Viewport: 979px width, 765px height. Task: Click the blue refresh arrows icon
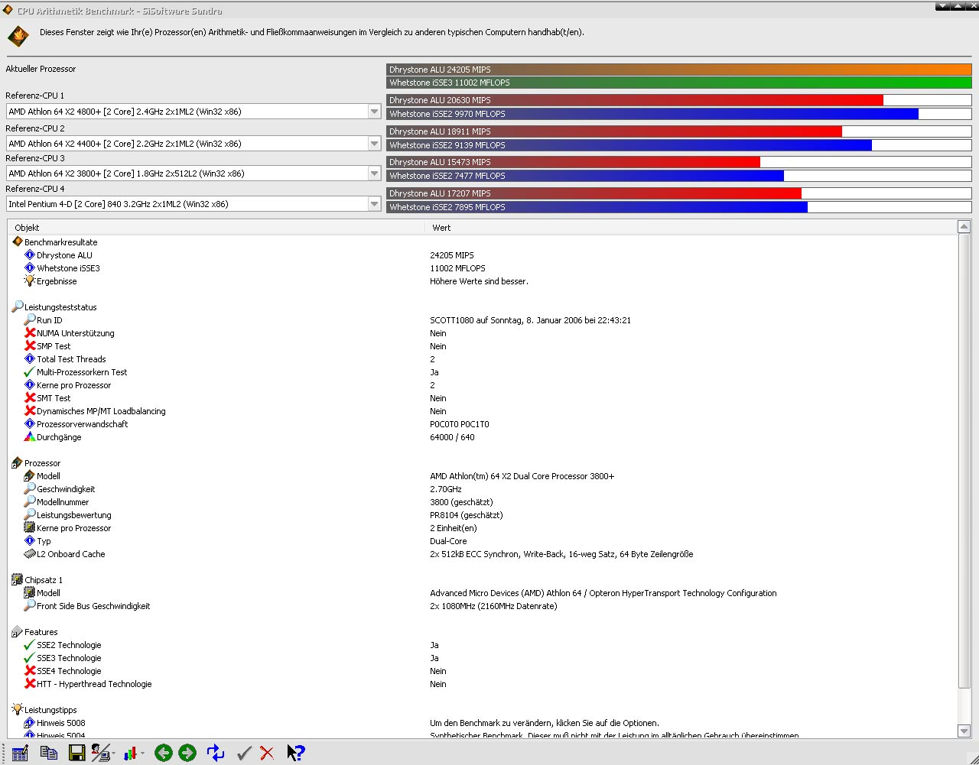click(x=216, y=754)
